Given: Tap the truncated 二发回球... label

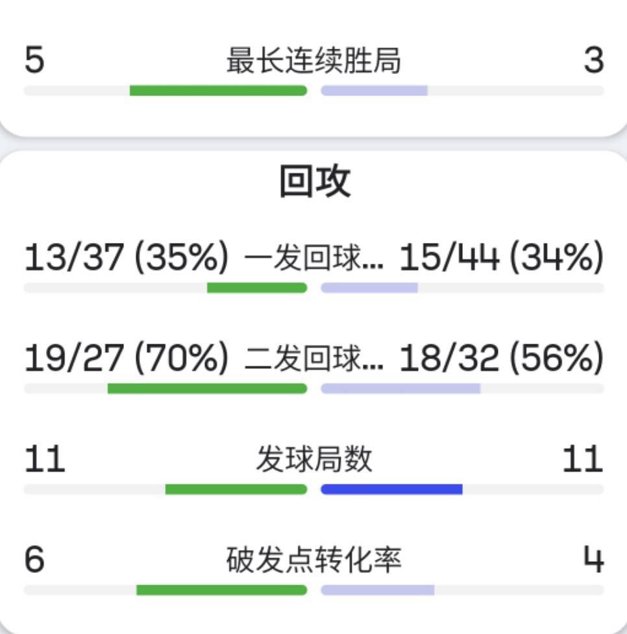Looking at the screenshot, I should (313, 358).
